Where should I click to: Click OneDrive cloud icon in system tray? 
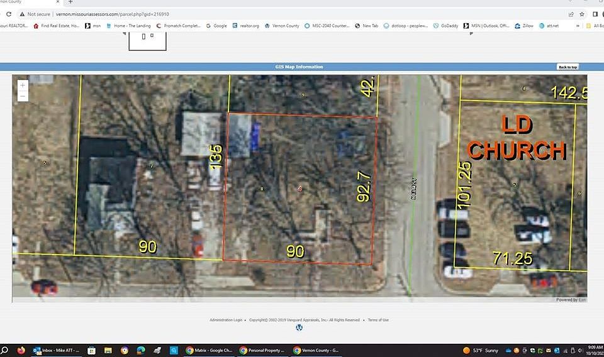tap(508, 351)
